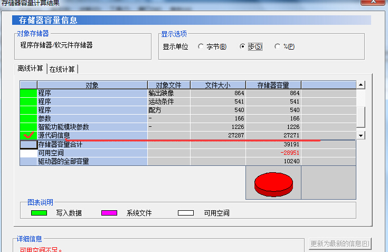Click the 文件大小 column header
Image resolution: width=388 pixels, height=252 pixels.
tap(217, 85)
